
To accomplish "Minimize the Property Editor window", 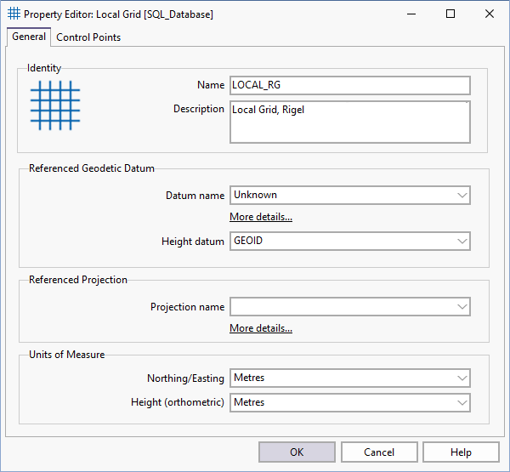I will 411,14.
